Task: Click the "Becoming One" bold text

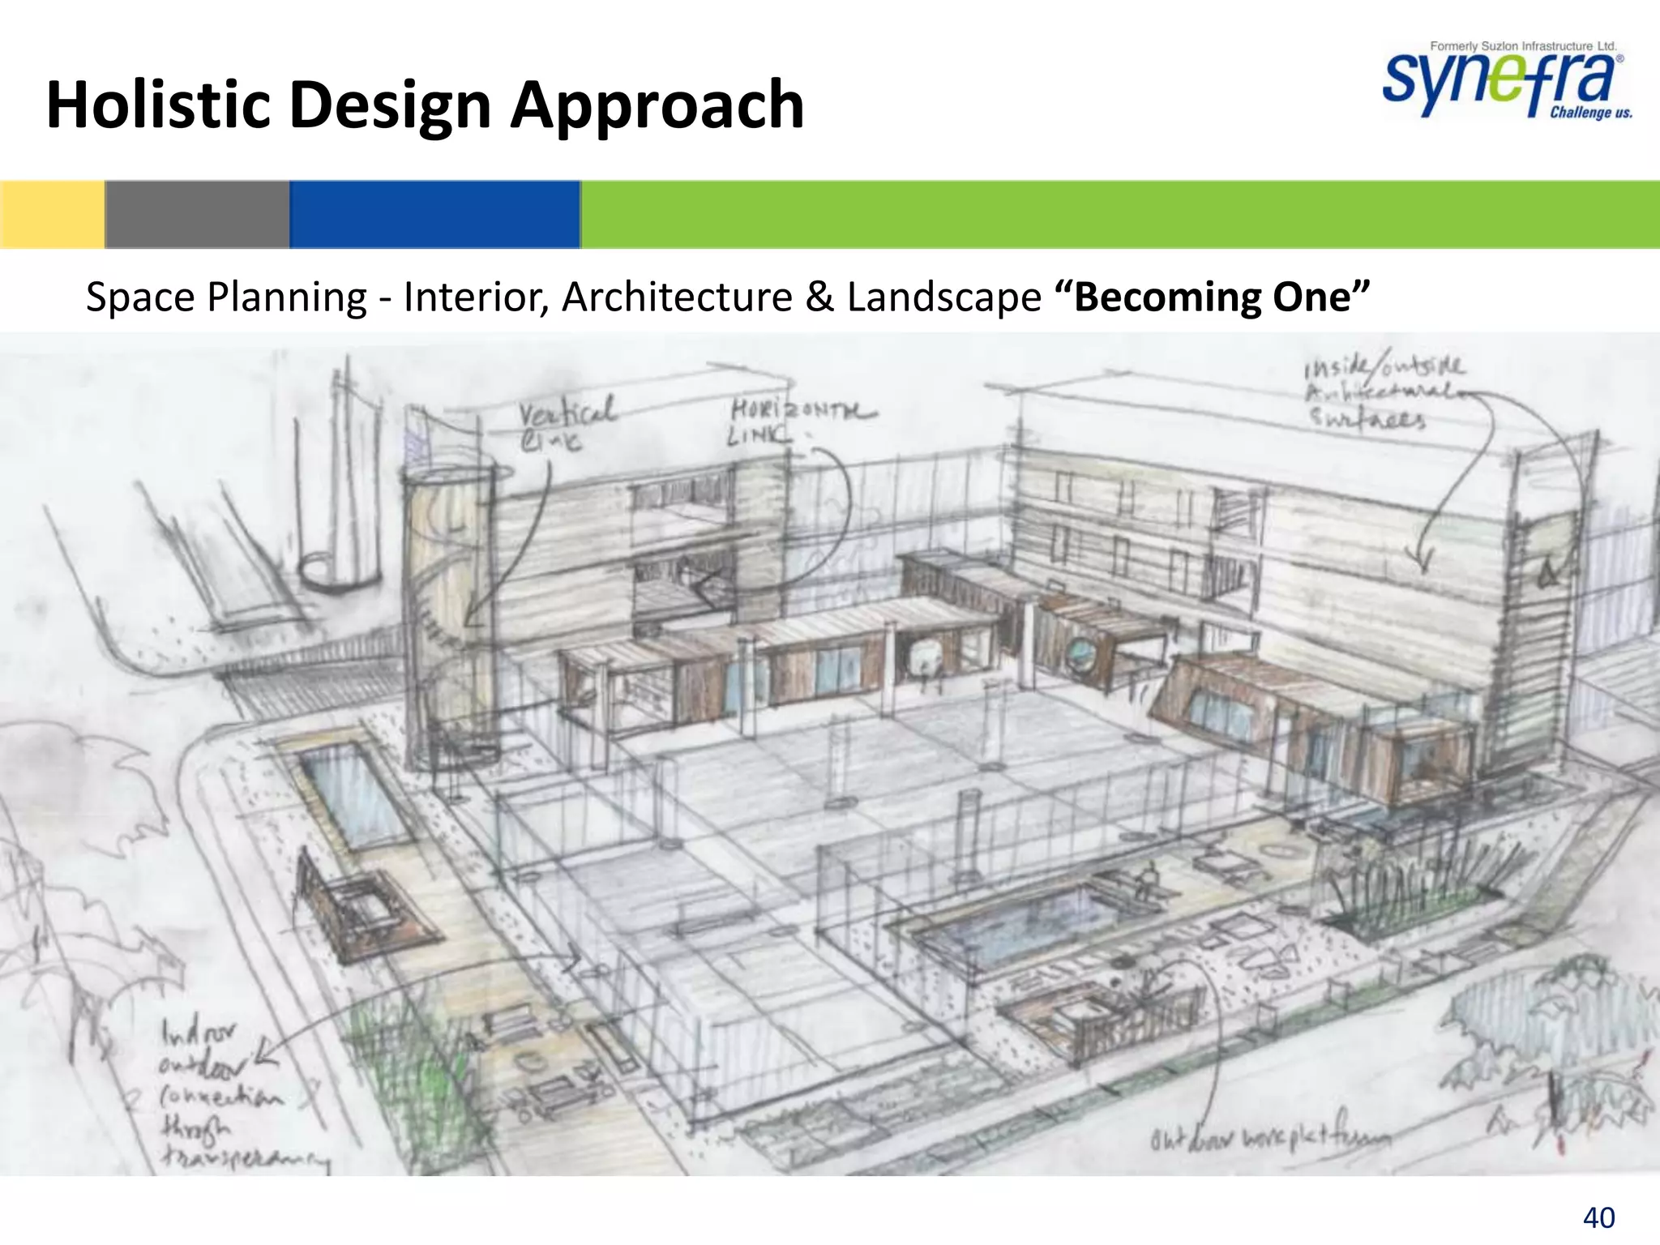Action: (x=1212, y=297)
